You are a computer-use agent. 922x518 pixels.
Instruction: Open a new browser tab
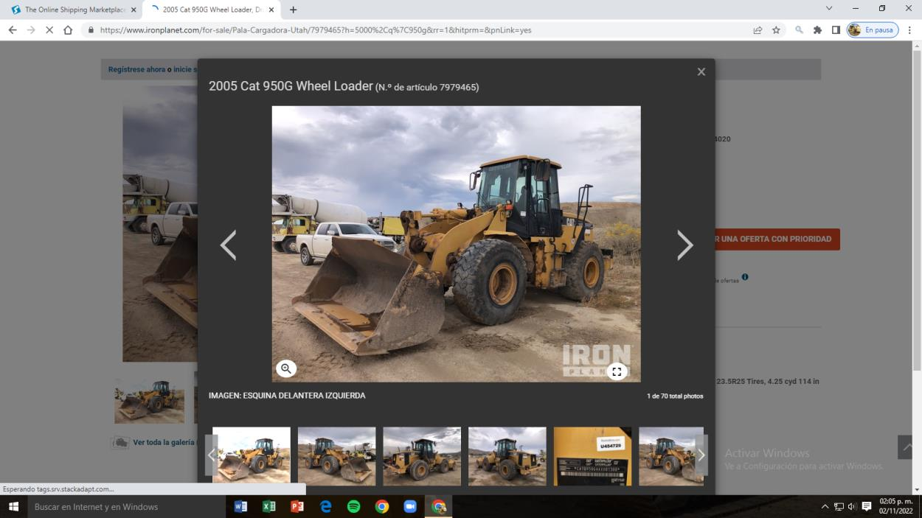point(294,10)
